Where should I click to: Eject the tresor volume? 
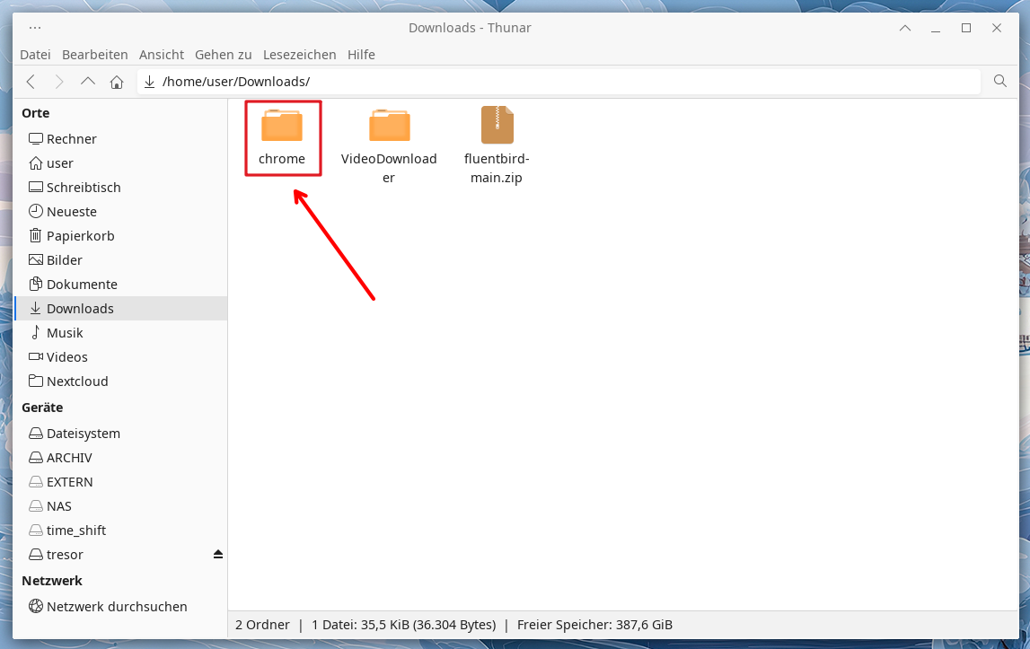coord(217,555)
